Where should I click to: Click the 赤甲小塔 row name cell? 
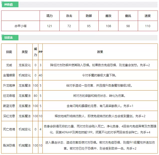[20, 26]
